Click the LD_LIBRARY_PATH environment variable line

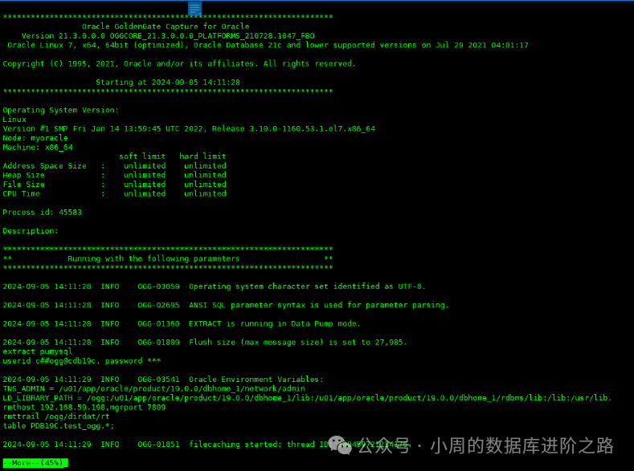coord(307,397)
